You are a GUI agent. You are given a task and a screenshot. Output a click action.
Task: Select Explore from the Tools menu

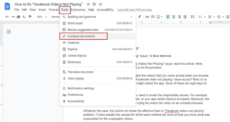pyautogui.click(x=97, y=49)
